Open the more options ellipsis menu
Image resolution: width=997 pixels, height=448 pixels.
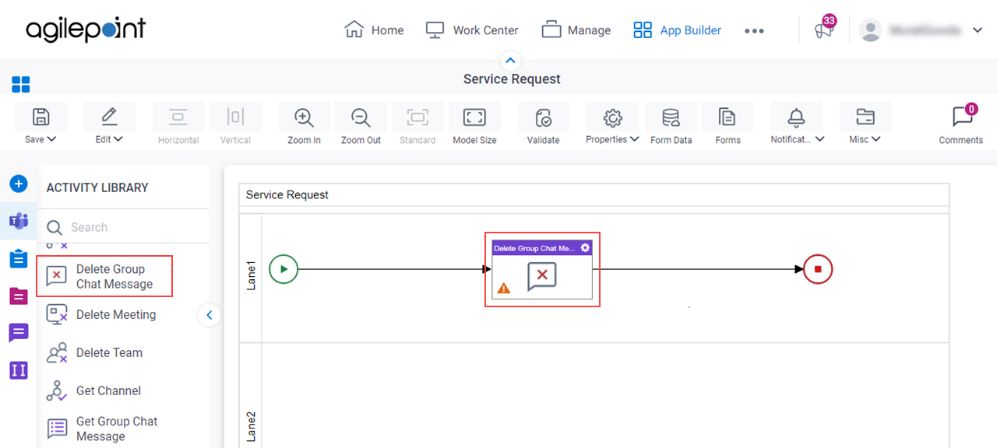point(754,30)
